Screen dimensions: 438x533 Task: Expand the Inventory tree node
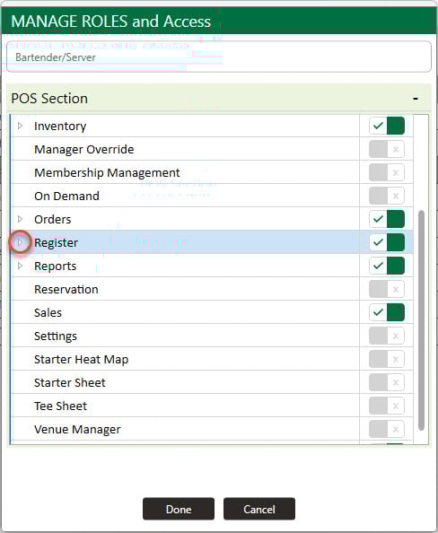pyautogui.click(x=20, y=126)
